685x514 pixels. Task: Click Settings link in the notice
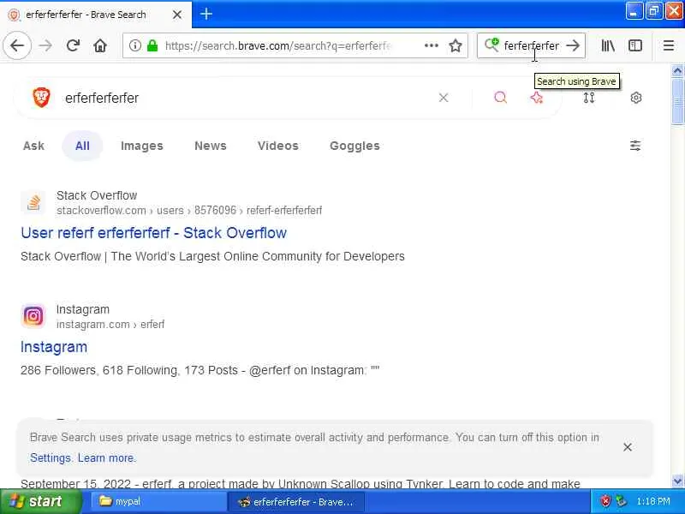[x=51, y=457]
